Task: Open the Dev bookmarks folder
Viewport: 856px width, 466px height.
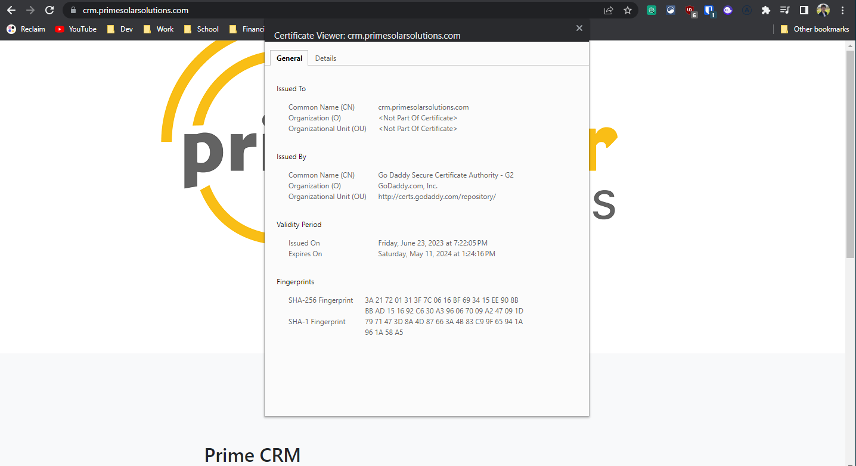Action: click(x=120, y=29)
